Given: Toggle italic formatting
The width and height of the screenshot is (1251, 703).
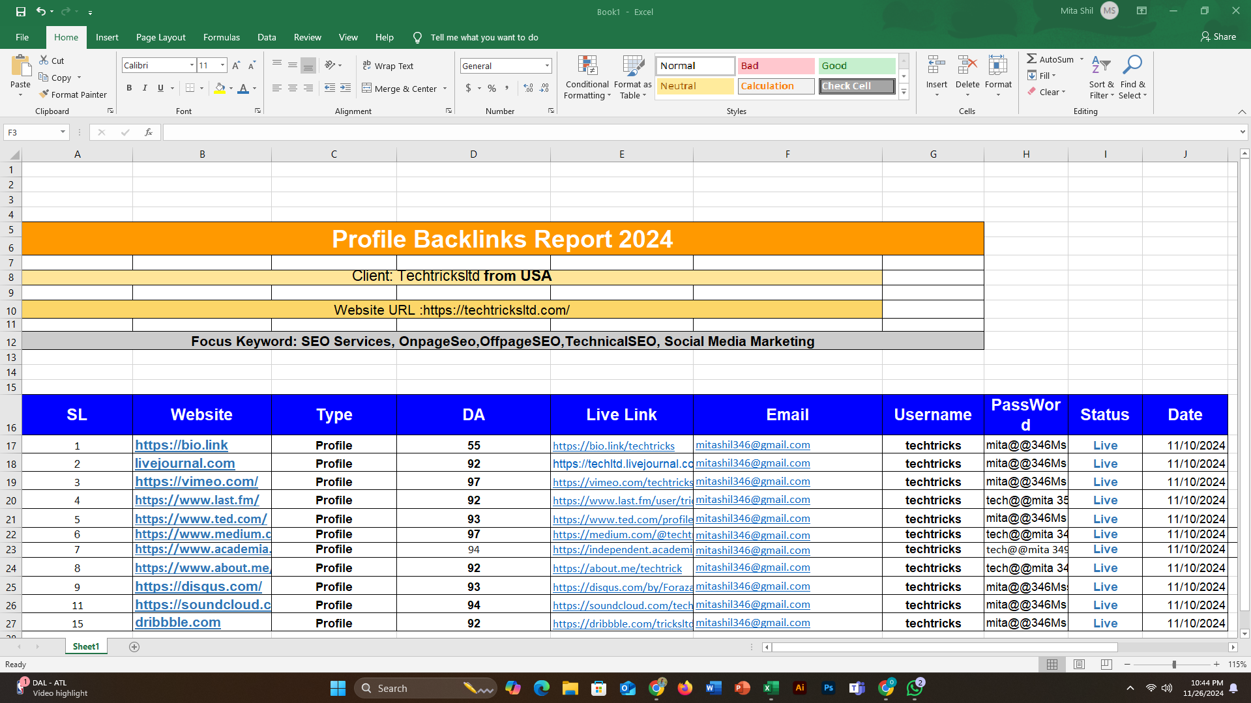Looking at the screenshot, I should 145,89.
